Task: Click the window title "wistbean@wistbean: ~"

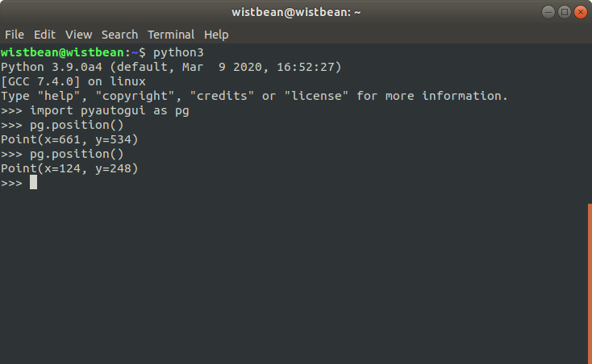Action: (296, 12)
